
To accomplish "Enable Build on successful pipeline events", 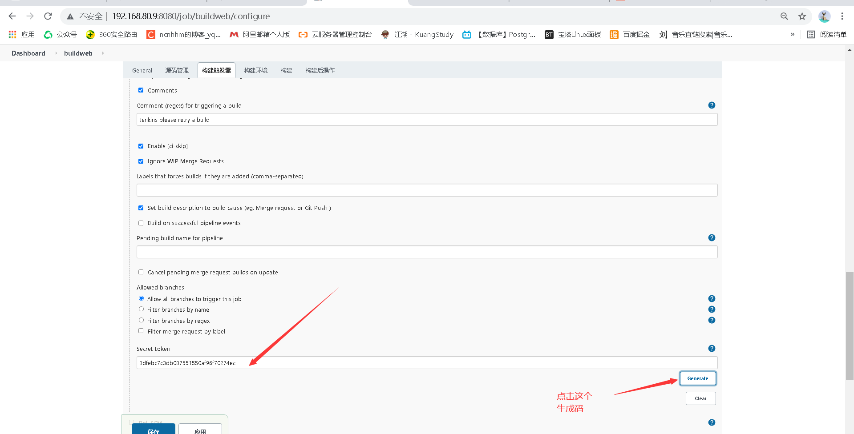I will (141, 223).
